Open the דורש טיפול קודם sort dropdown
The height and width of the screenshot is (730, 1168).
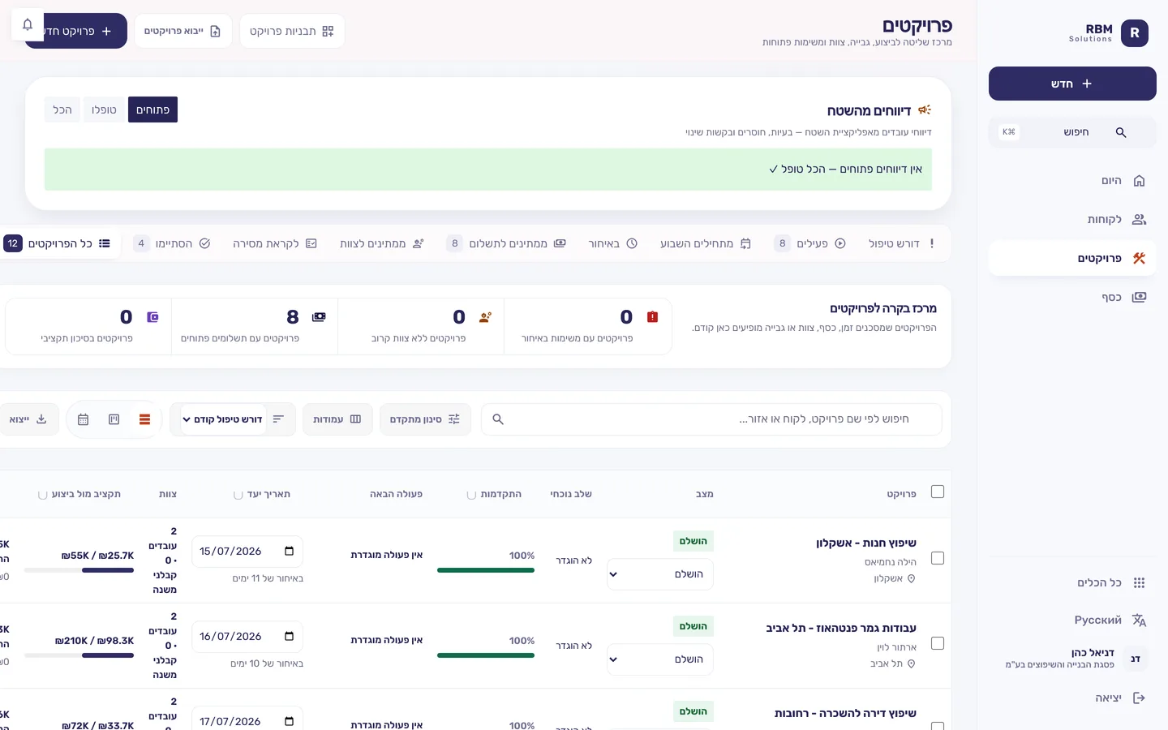(223, 419)
